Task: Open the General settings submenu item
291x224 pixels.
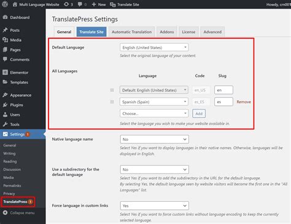Action: 10,145
